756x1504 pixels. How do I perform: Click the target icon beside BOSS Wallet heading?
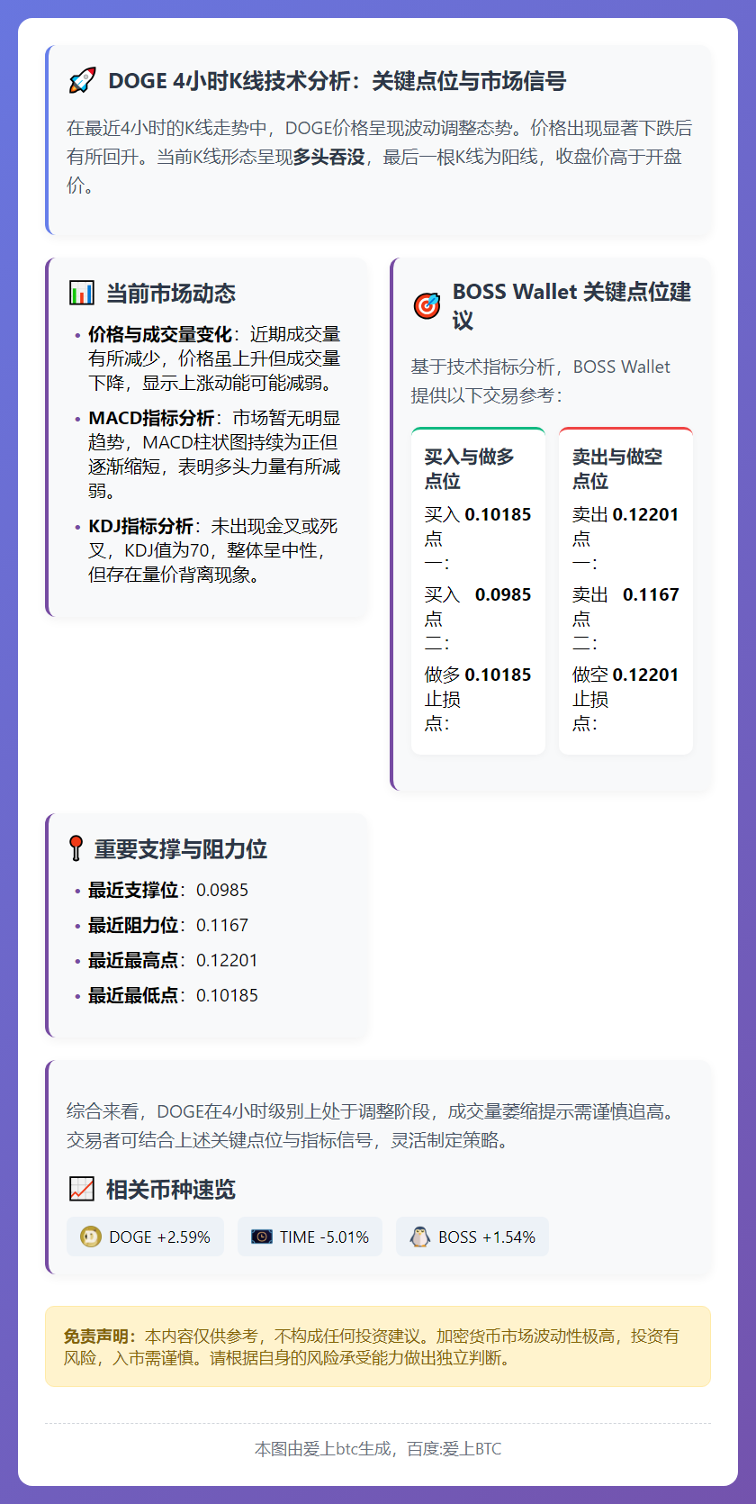click(x=427, y=306)
